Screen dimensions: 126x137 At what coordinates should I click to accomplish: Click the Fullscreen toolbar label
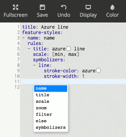click(x=15, y=15)
